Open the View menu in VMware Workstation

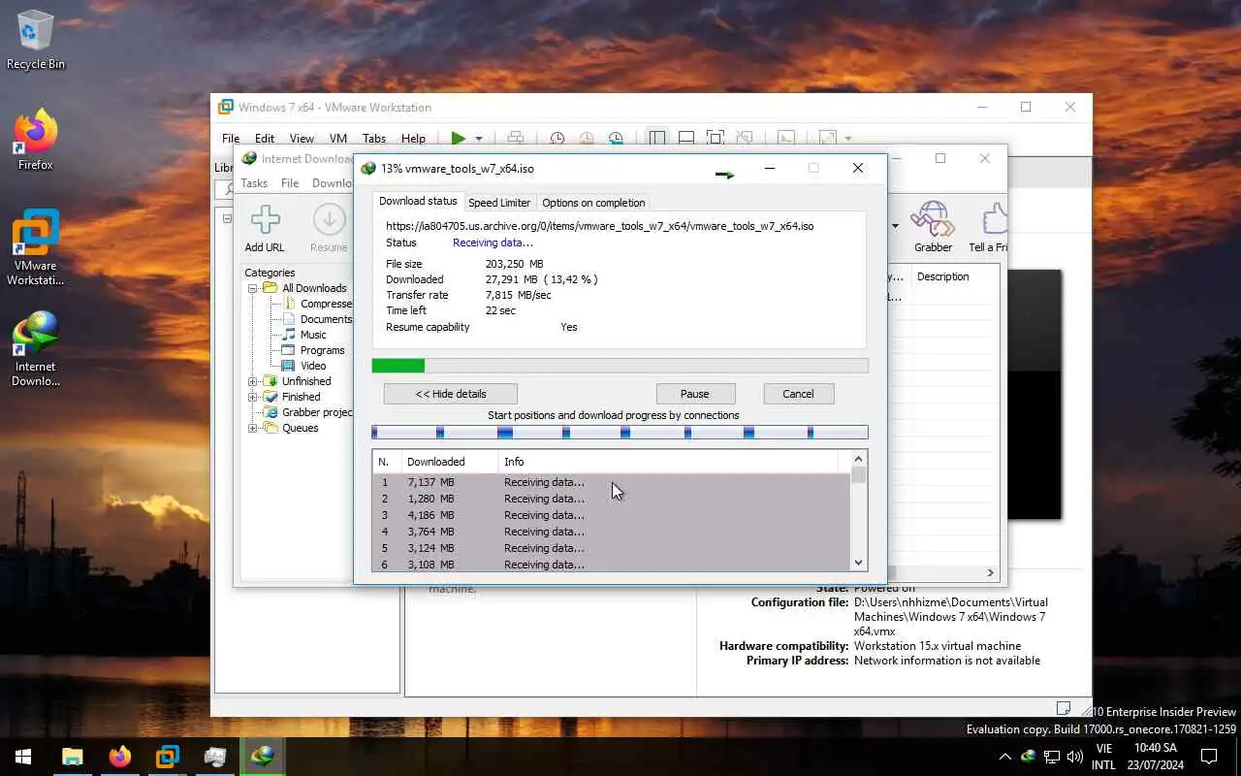point(302,139)
